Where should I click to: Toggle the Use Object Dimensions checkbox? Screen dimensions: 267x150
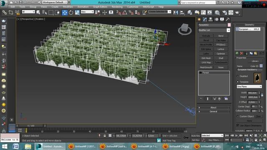(238, 125)
